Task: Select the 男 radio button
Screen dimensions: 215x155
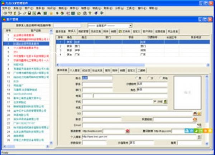Action: (x=137, y=78)
